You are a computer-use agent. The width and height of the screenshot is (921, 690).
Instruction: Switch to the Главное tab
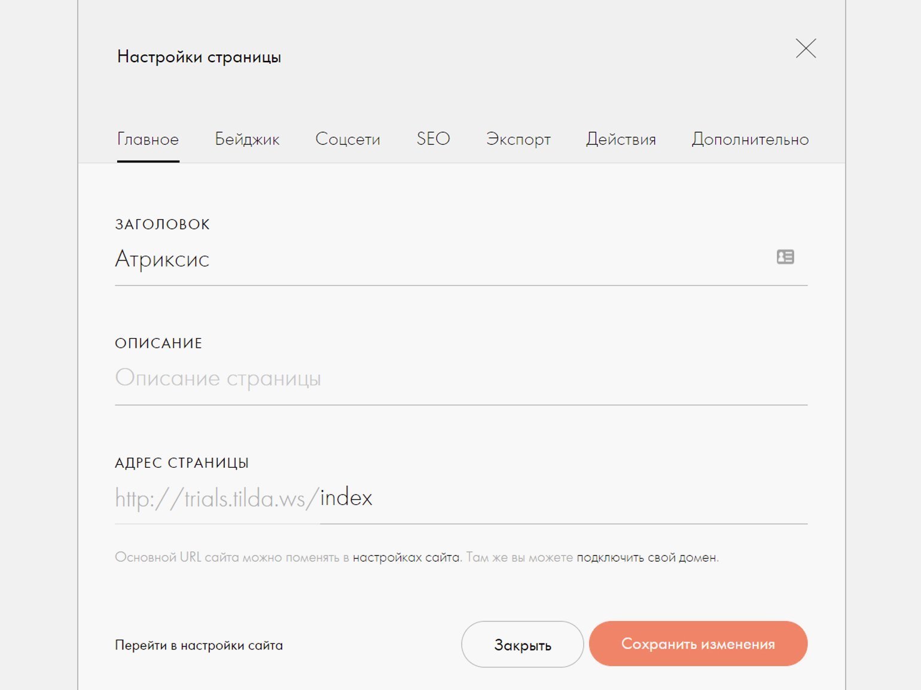pos(148,139)
